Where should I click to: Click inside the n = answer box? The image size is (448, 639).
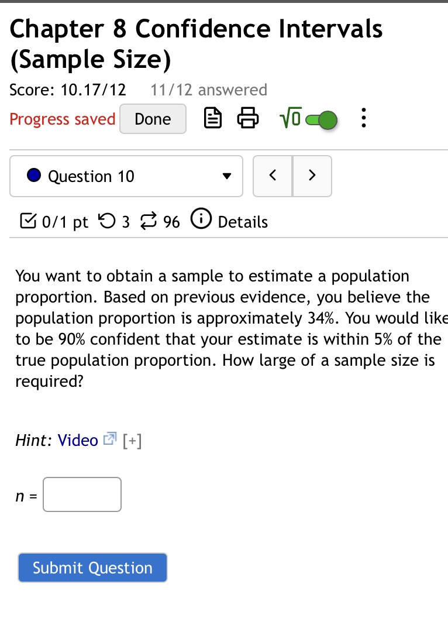81,494
